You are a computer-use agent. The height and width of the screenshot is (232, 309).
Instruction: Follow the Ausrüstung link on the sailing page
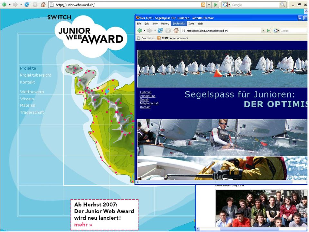(x=148, y=96)
